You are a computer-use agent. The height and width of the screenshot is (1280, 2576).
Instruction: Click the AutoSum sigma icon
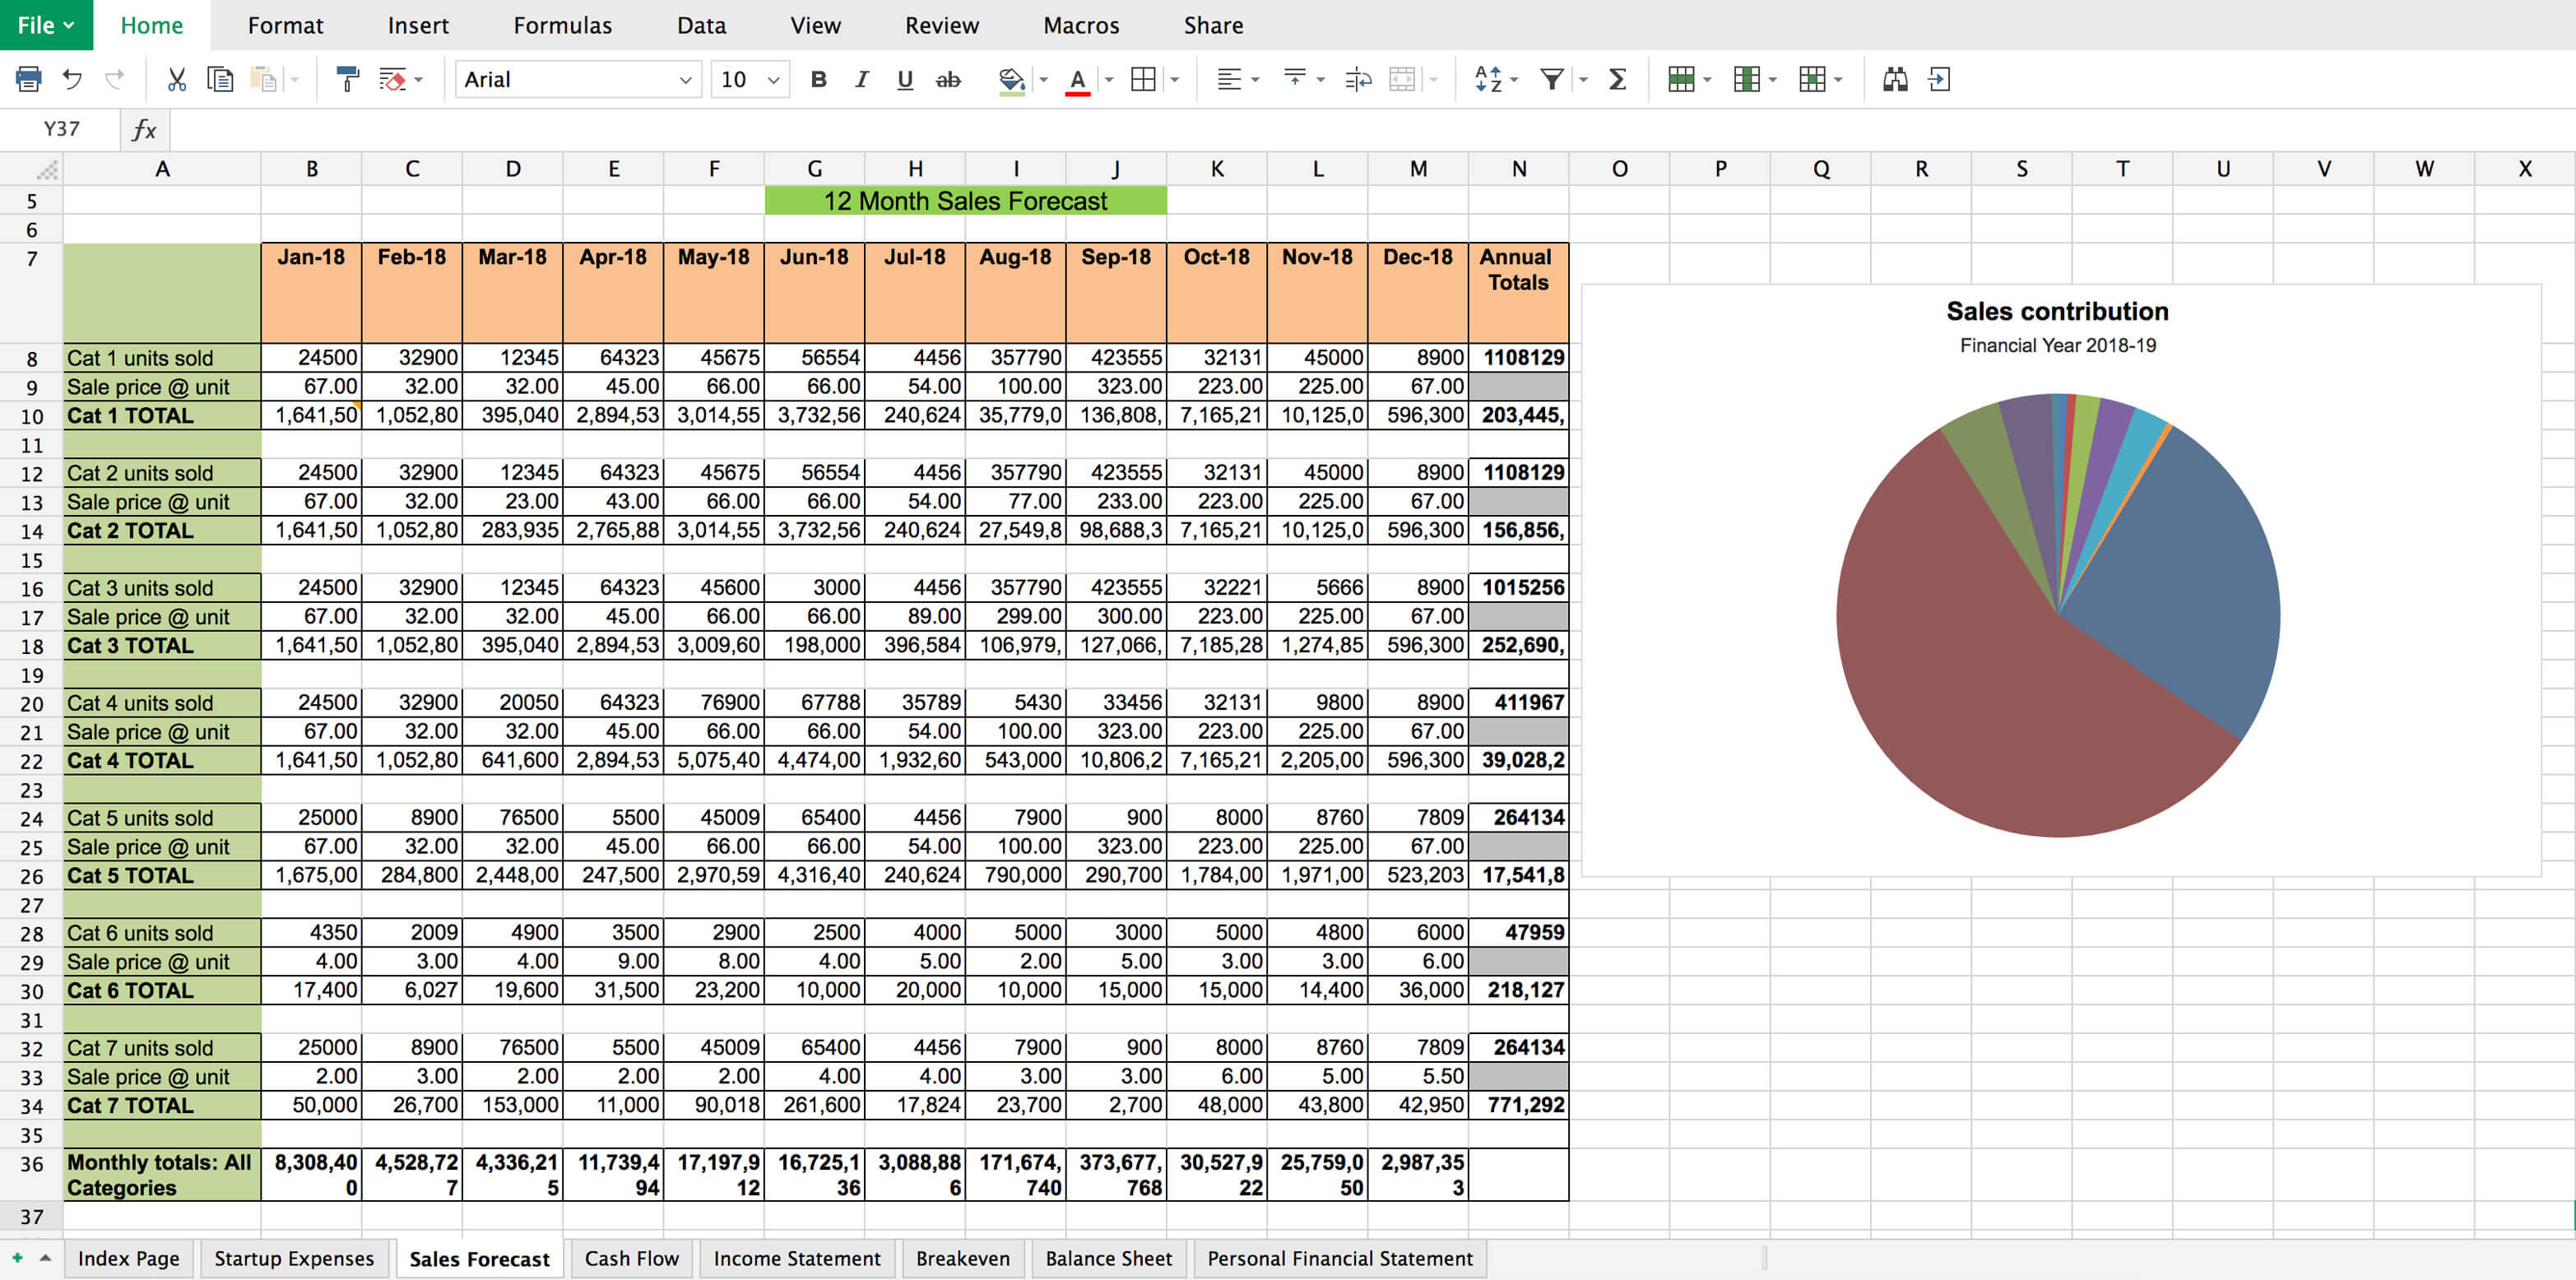(x=1617, y=79)
